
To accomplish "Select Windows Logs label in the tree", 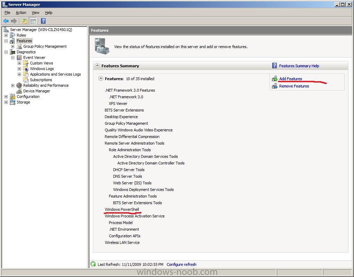I will pyautogui.click(x=42, y=69).
